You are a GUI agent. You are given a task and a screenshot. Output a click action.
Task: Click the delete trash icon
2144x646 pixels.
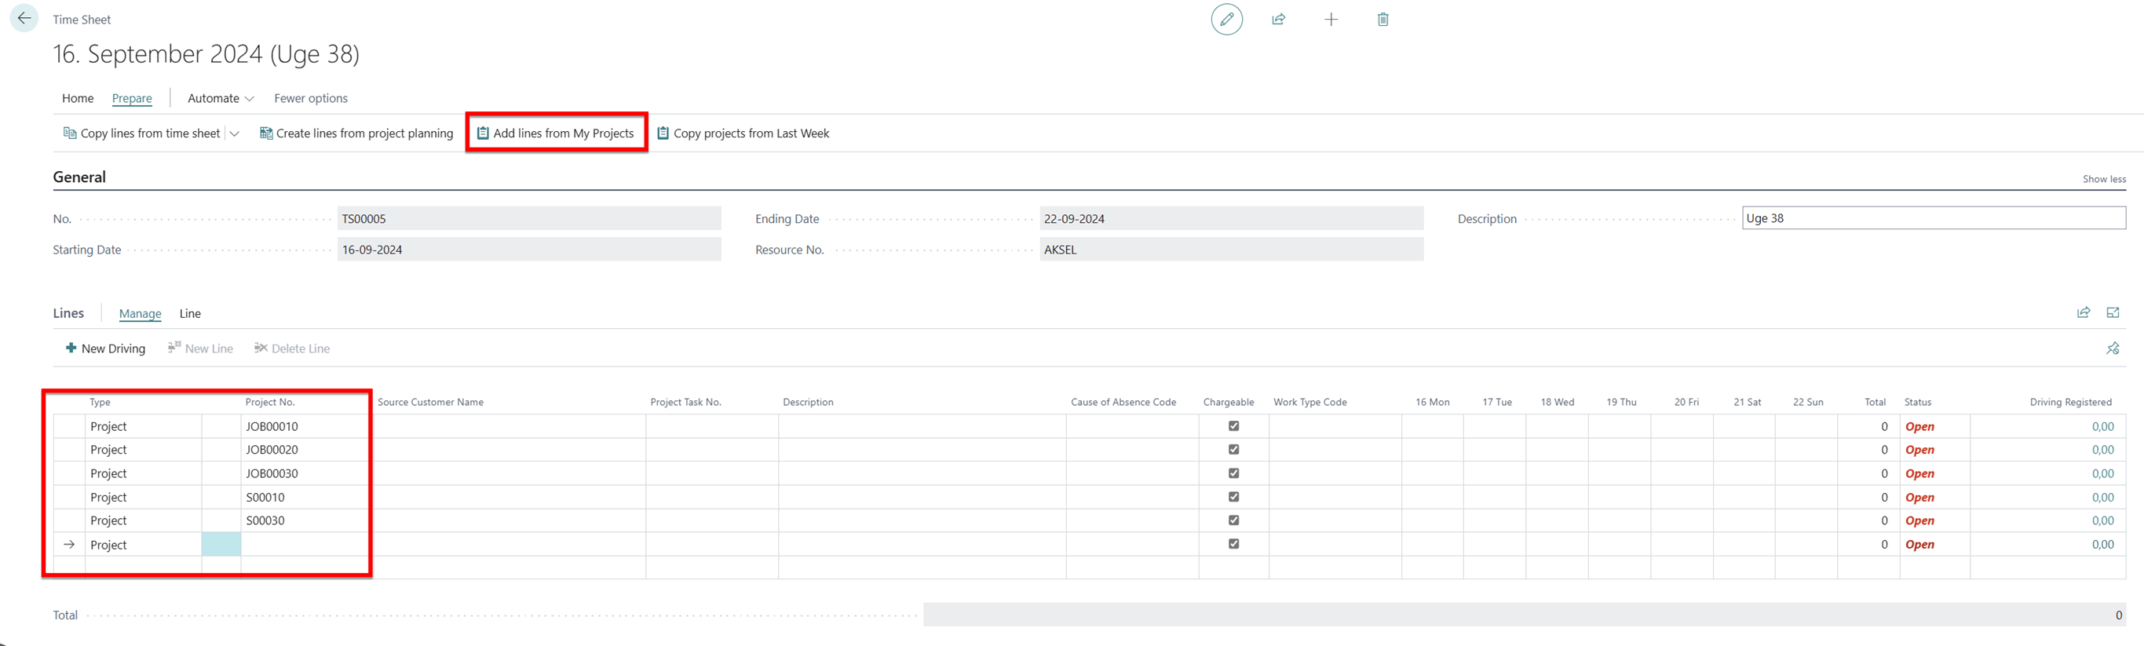1382,19
